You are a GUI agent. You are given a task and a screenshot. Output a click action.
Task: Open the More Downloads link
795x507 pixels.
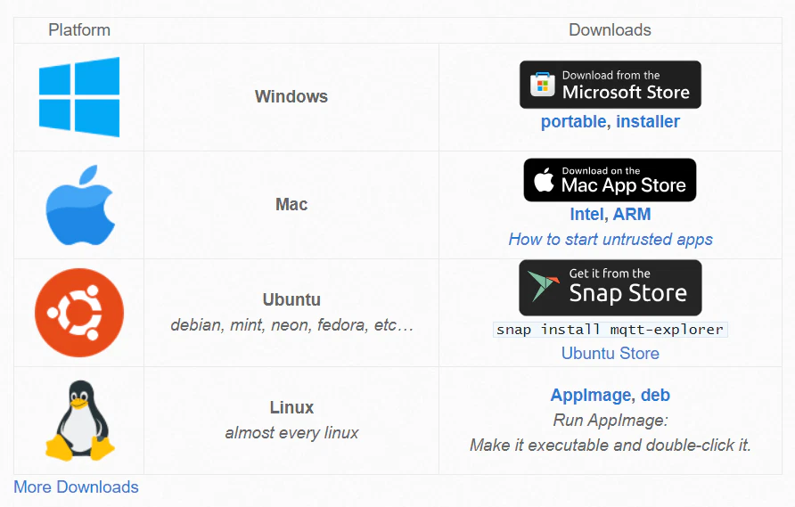(77, 487)
